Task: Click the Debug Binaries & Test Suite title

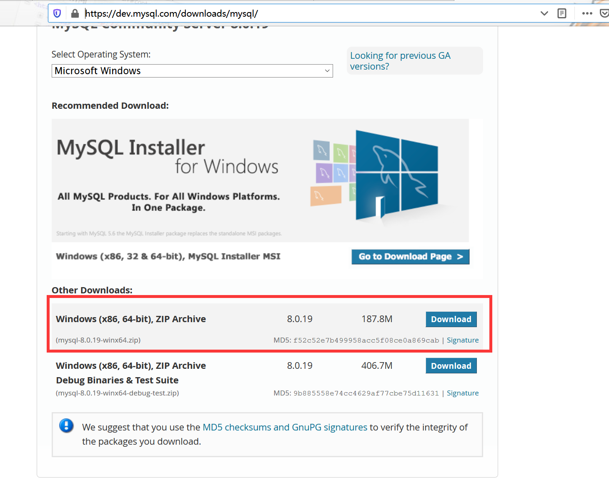Action: pos(117,380)
